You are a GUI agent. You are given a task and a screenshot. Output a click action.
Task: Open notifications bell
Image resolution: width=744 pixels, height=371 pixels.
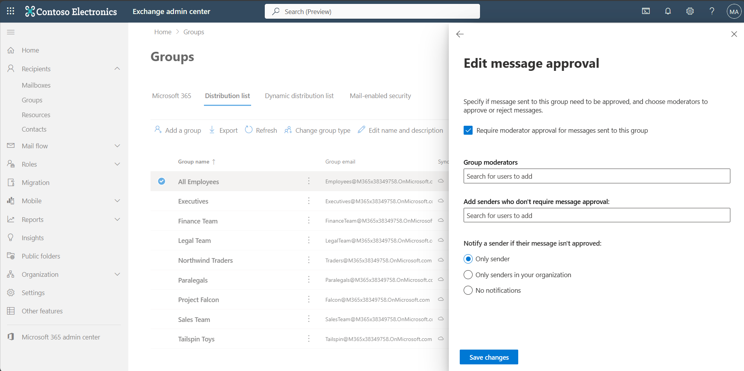point(668,11)
